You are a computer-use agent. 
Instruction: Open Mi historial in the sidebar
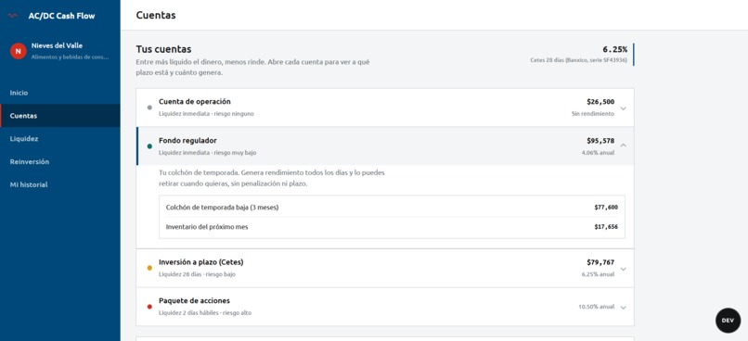60,184
